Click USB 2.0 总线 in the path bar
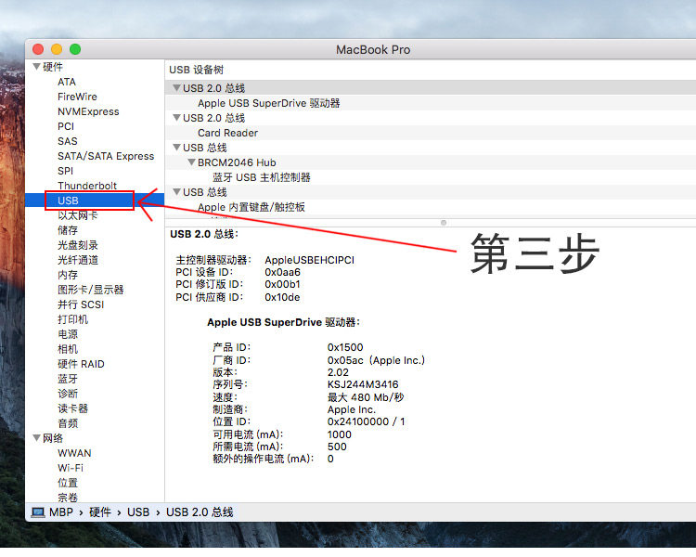 tap(200, 512)
